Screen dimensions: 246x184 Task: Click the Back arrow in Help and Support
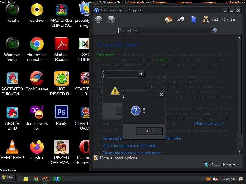click(x=98, y=20)
